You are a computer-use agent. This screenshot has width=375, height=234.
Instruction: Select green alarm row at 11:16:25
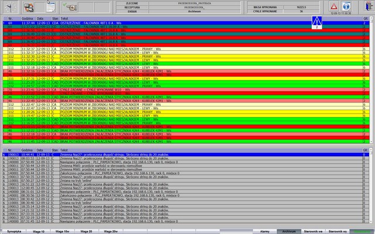coord(186,123)
